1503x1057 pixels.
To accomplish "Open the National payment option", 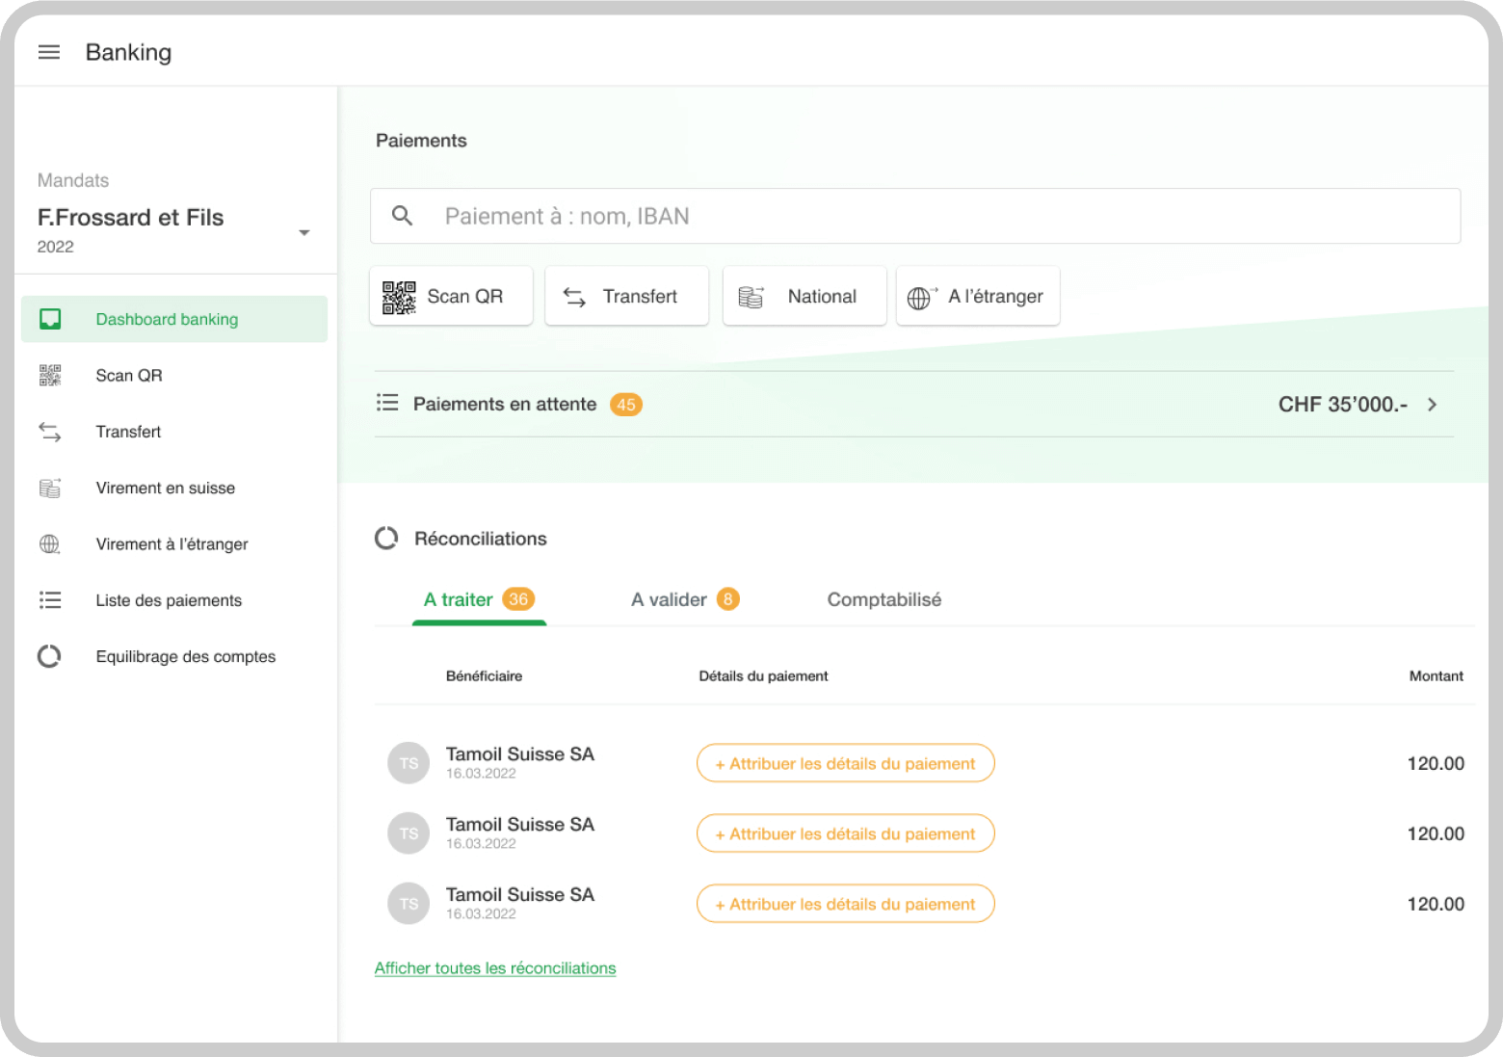I will (804, 296).
